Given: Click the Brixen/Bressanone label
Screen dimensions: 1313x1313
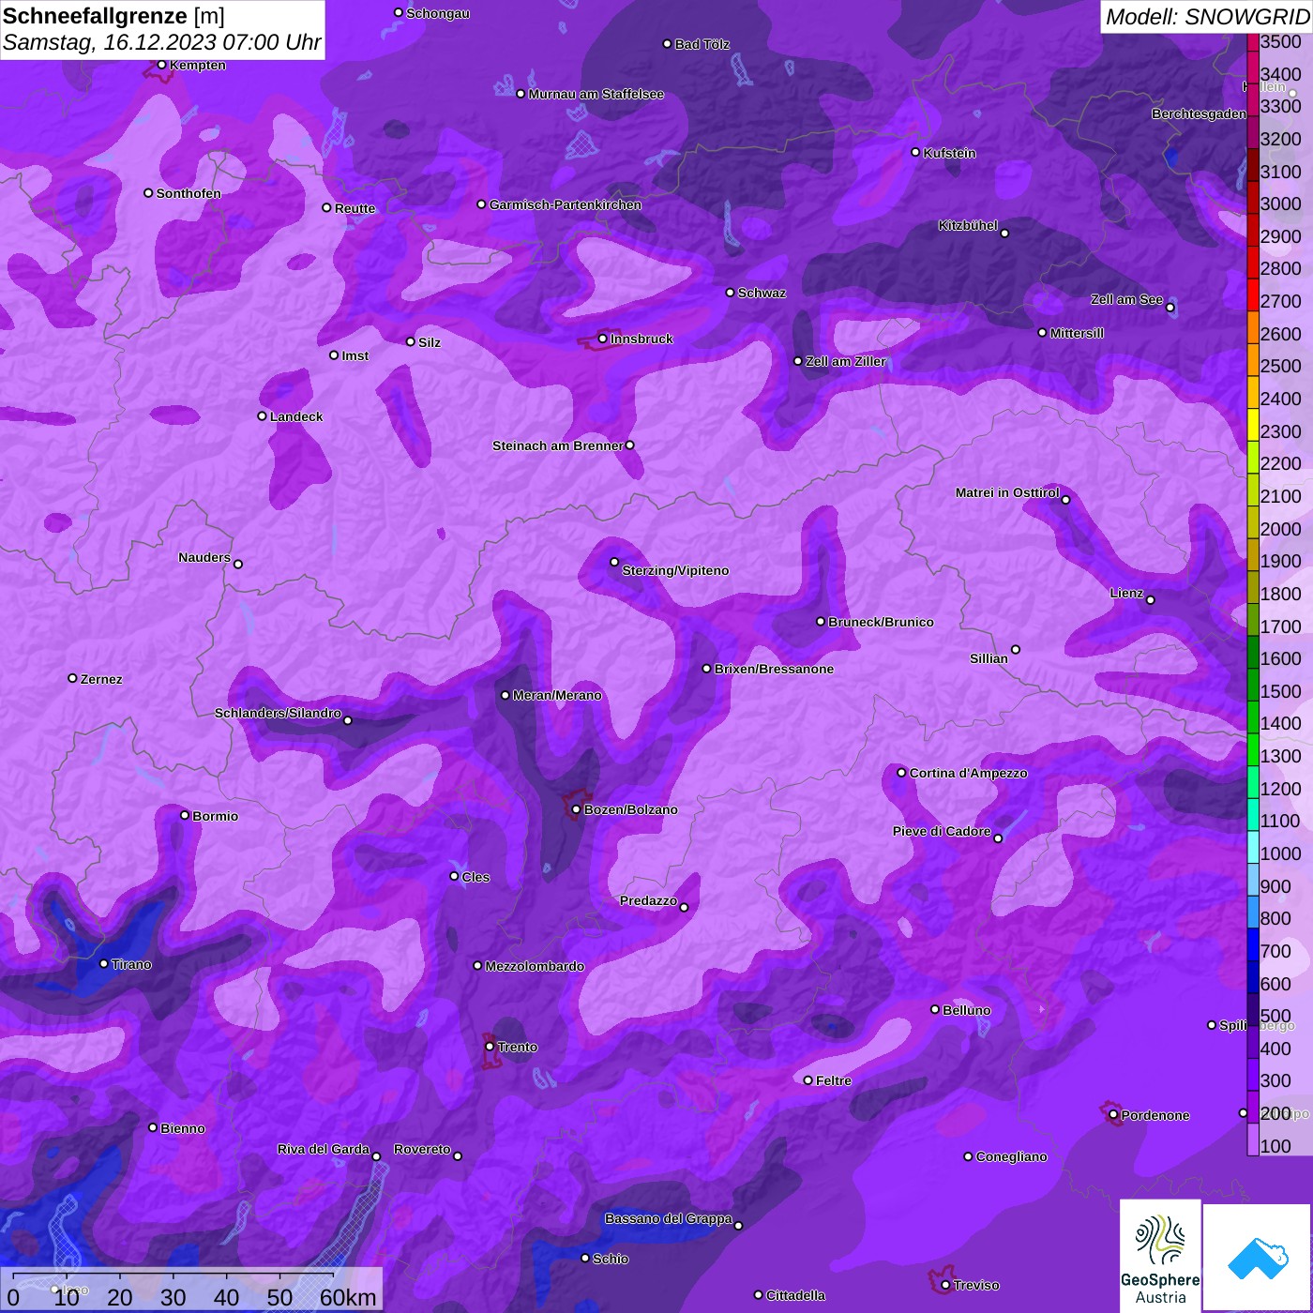Looking at the screenshot, I should [774, 669].
